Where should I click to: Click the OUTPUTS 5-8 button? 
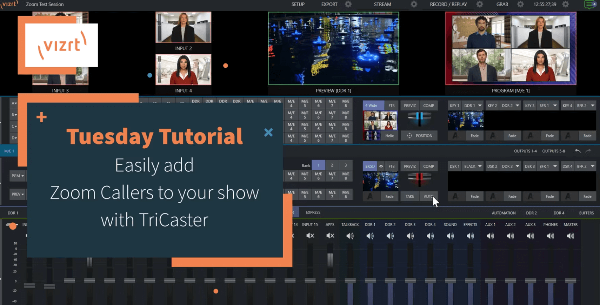[553, 151]
